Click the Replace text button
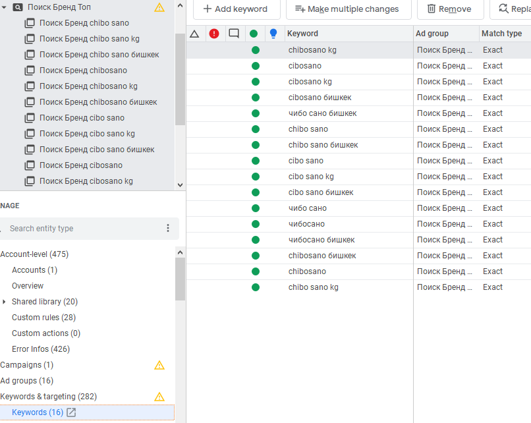Viewport: 531px width, 423px height. (x=511, y=9)
